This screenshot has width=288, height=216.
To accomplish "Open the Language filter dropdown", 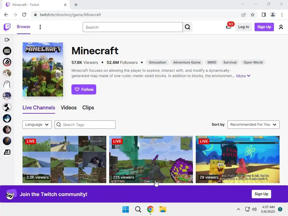I will click(37, 125).
